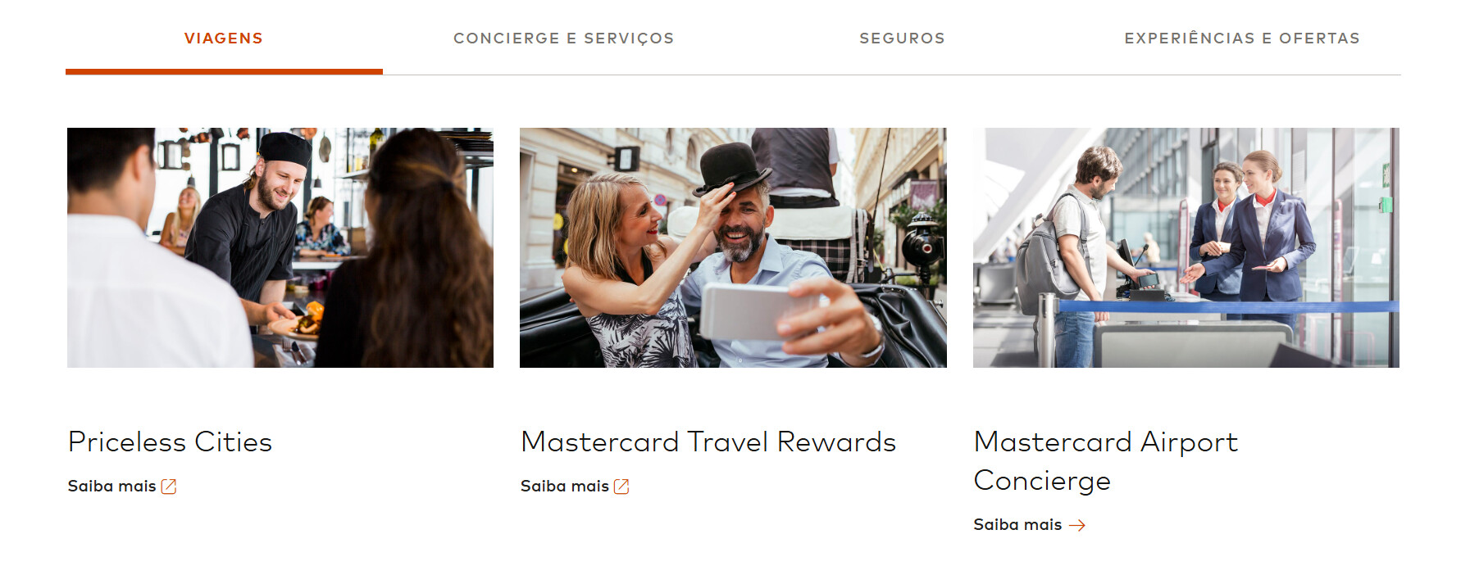1470x575 pixels.
Task: Open the Seguros tab
Action: 902,38
